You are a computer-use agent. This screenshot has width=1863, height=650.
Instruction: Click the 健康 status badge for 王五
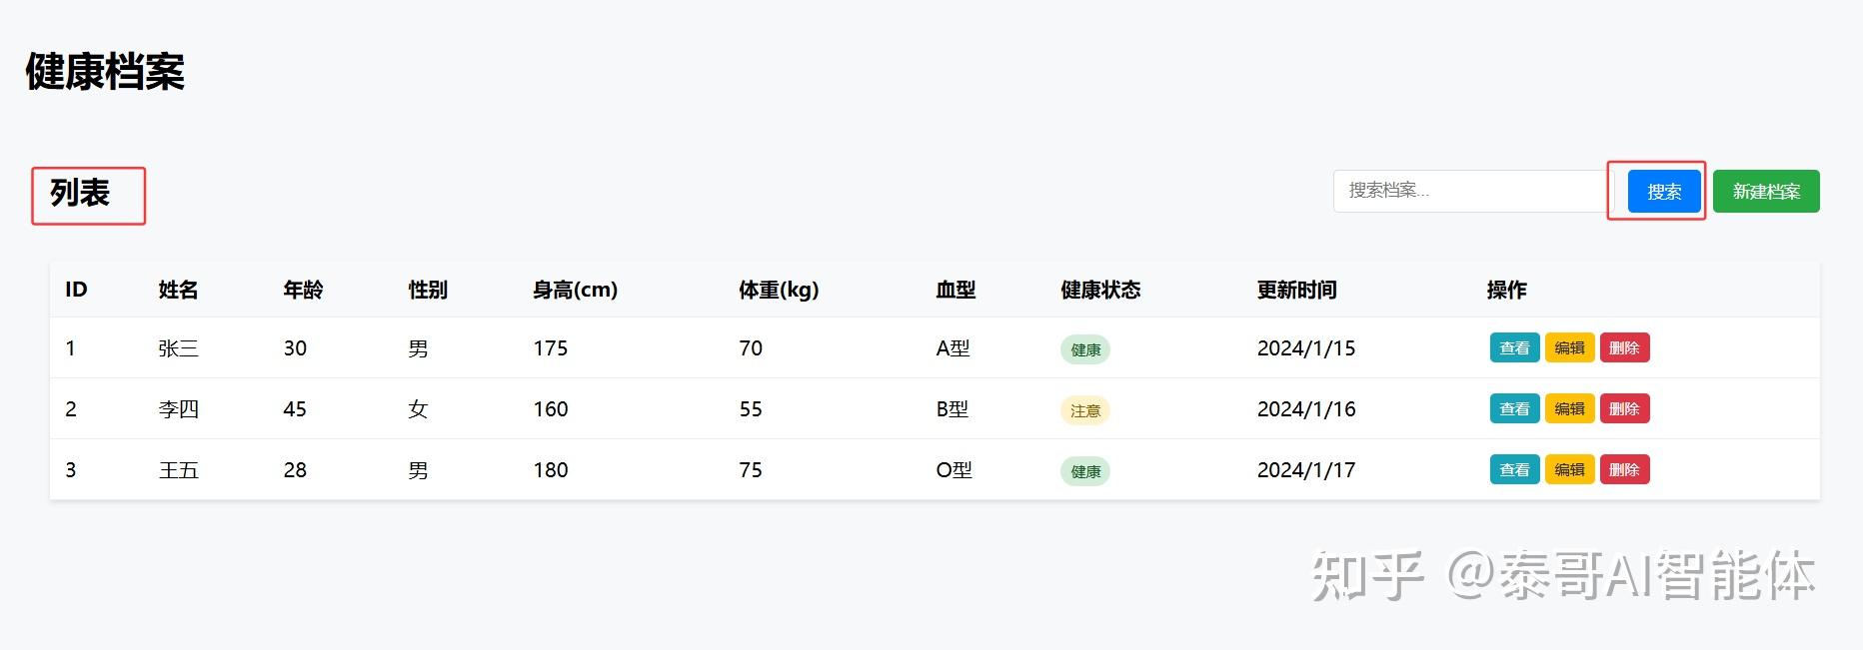(x=1085, y=471)
